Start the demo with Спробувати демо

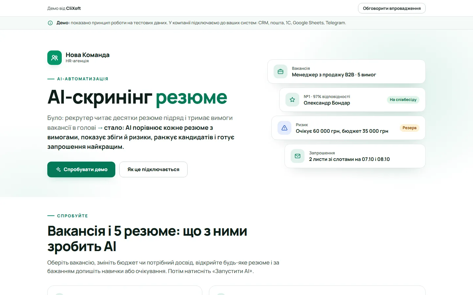click(x=81, y=169)
